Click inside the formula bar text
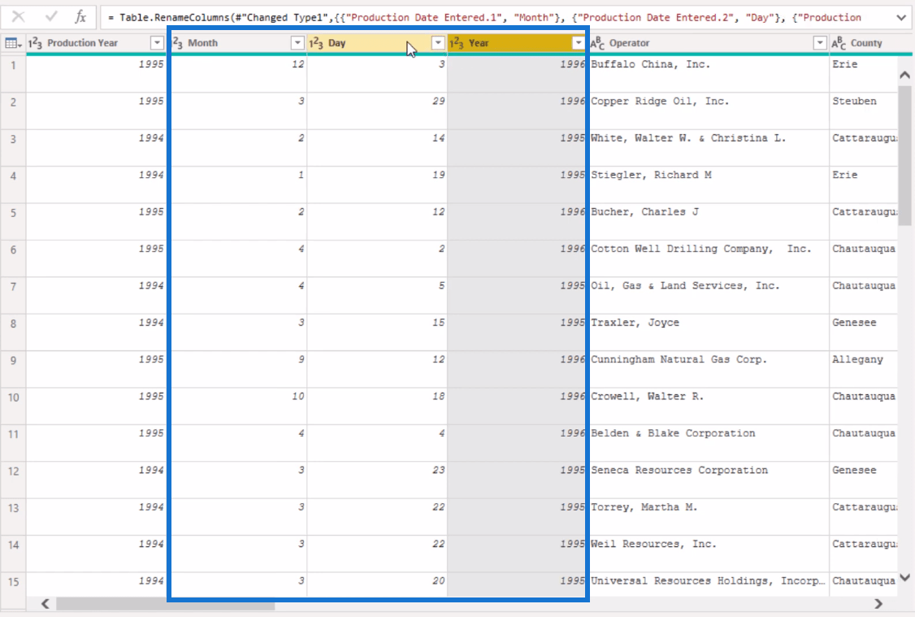 488,17
